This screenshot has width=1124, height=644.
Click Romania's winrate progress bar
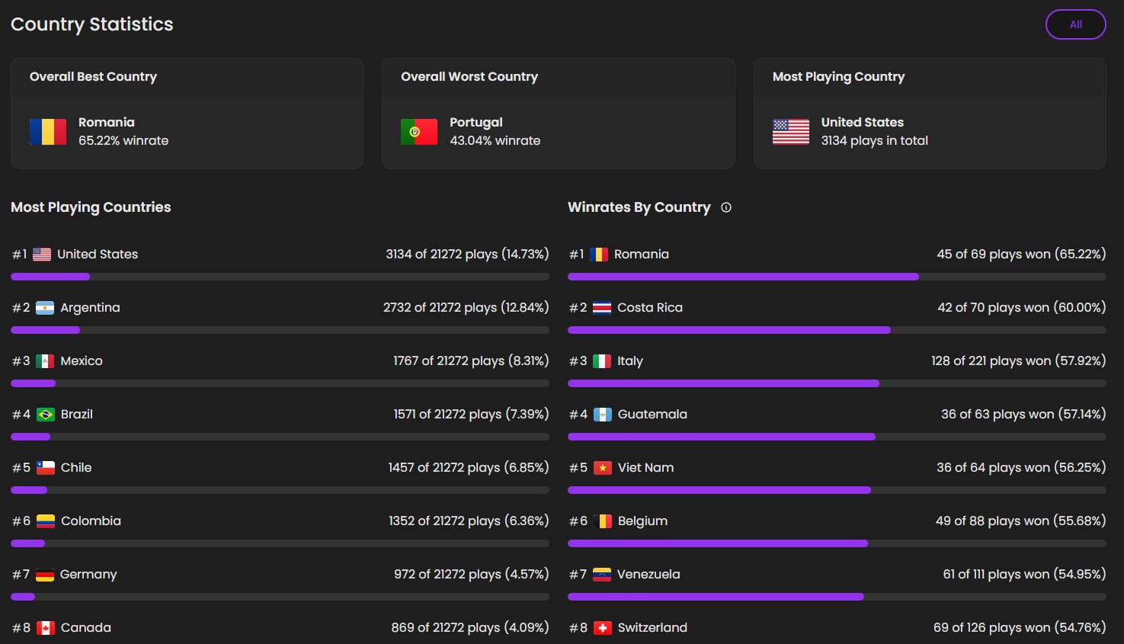click(836, 277)
